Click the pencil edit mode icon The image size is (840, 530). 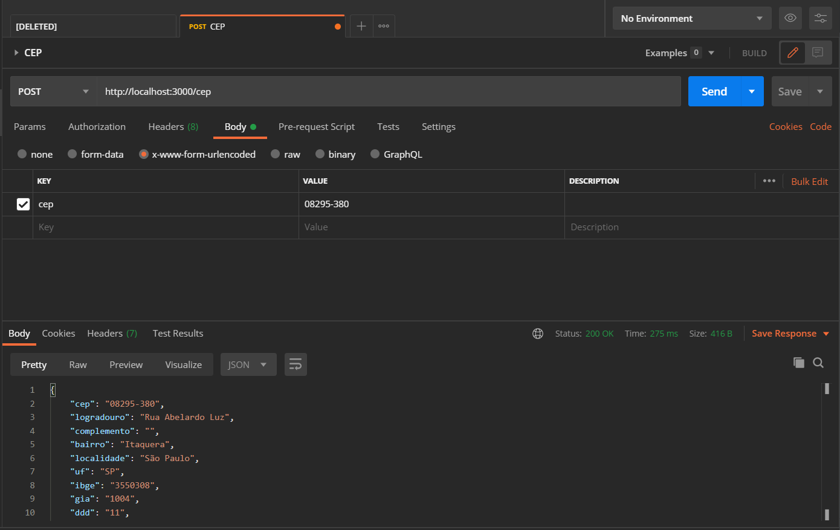click(793, 53)
